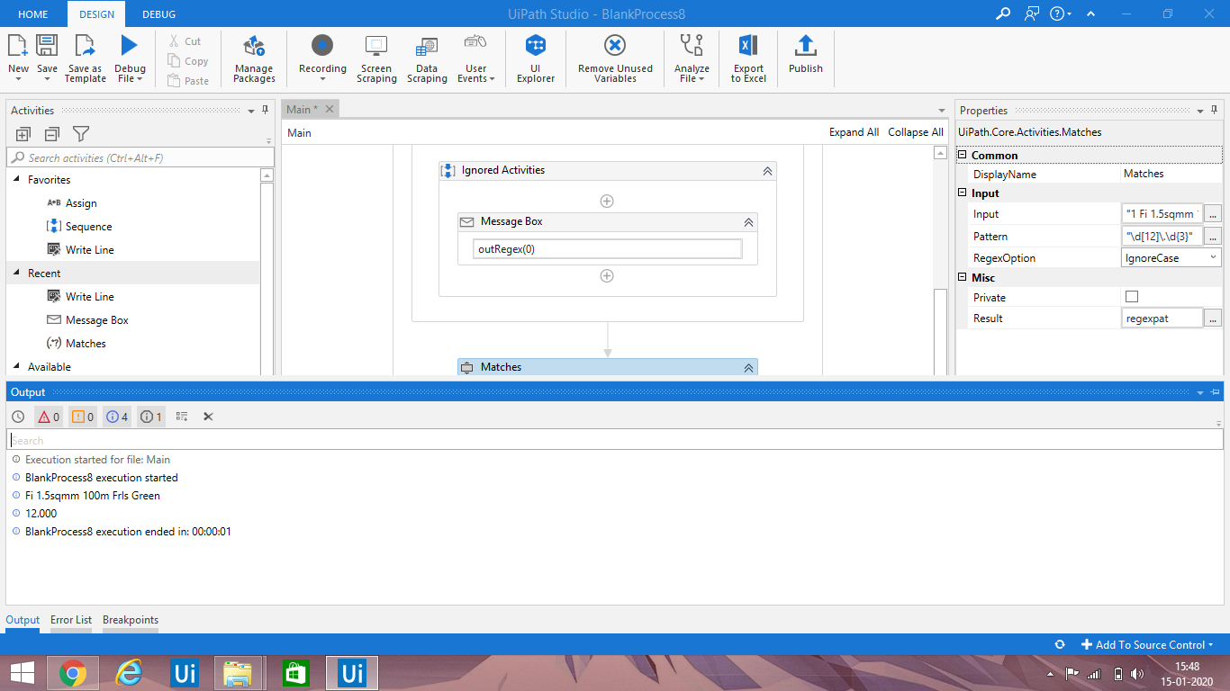Open User Events menu

[476, 58]
